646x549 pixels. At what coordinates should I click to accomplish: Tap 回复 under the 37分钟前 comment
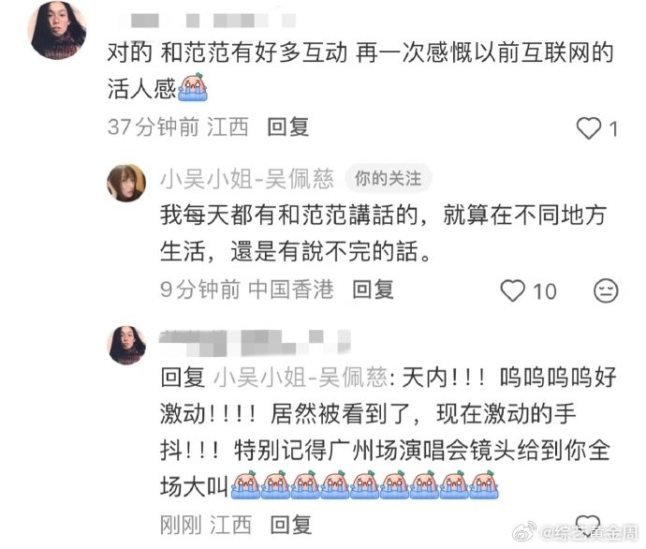[288, 127]
